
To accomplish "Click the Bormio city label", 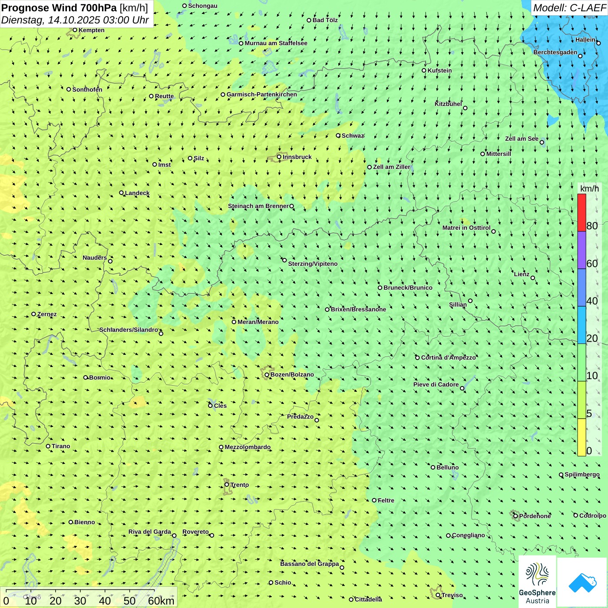I will click(100, 377).
